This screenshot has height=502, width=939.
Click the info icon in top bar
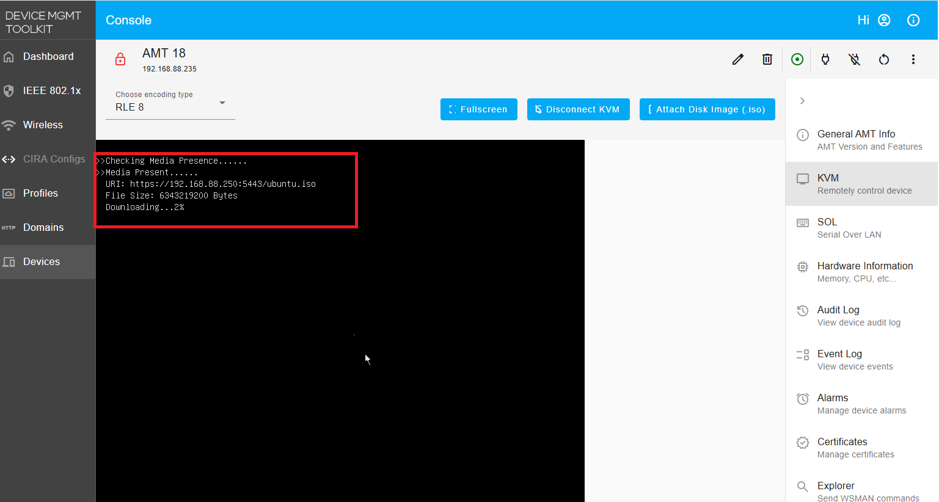point(913,20)
